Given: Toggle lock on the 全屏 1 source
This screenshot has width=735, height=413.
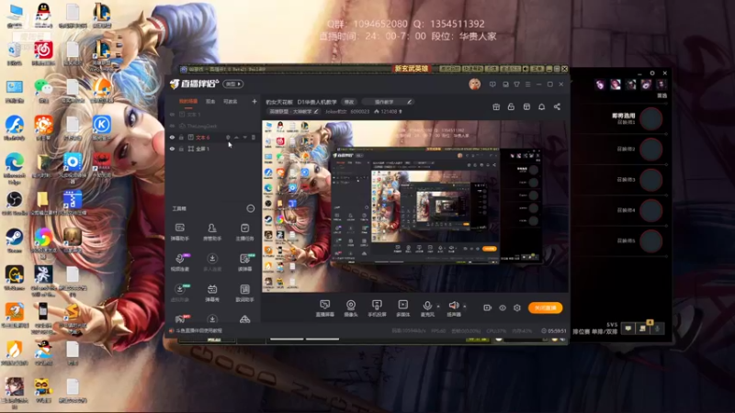Looking at the screenshot, I should [x=181, y=149].
